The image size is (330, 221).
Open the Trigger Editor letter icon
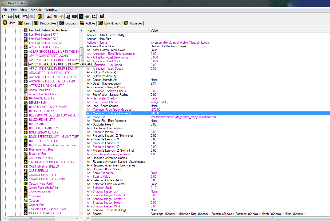[55, 16]
